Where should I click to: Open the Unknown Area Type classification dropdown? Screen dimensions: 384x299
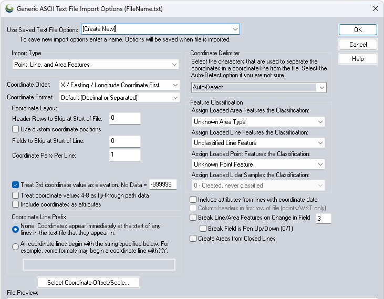click(x=320, y=122)
